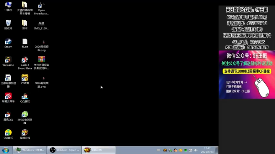Open the Back 4 Blood Beta shortcut
Image resolution: width=275 pixels, height=154 pixels.
tap(25, 63)
